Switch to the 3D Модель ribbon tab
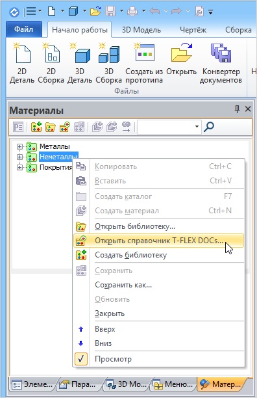This screenshot has width=257, height=398. [x=141, y=30]
